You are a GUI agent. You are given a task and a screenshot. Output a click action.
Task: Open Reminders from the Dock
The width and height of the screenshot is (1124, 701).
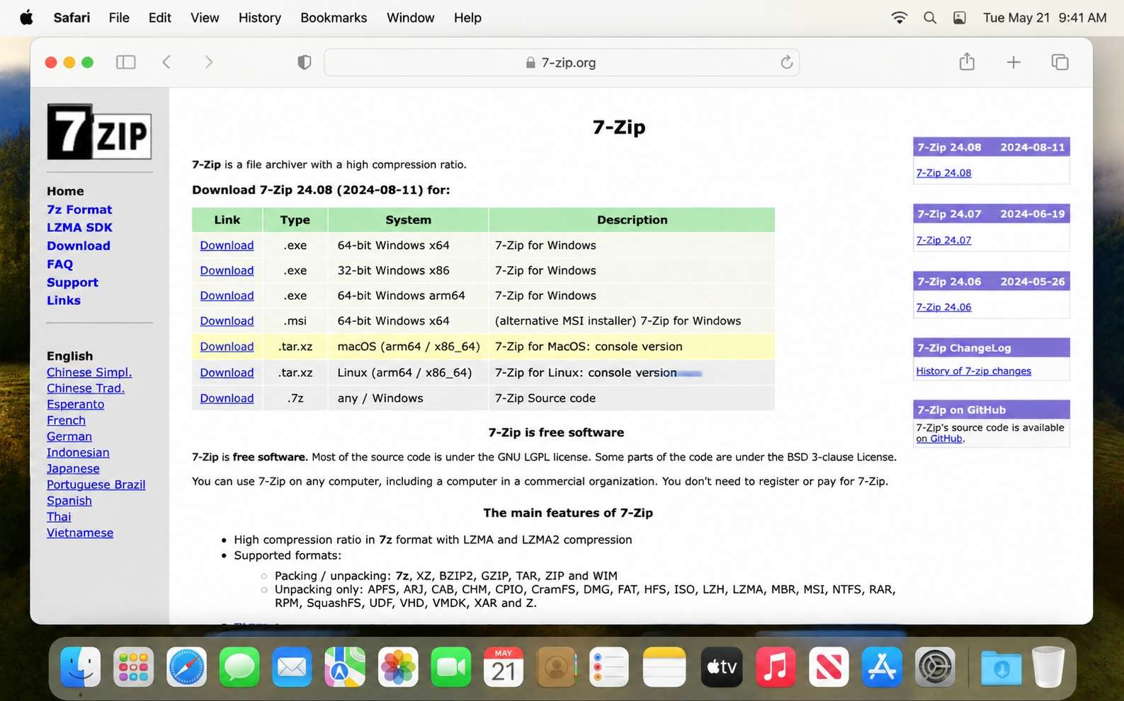(x=609, y=666)
